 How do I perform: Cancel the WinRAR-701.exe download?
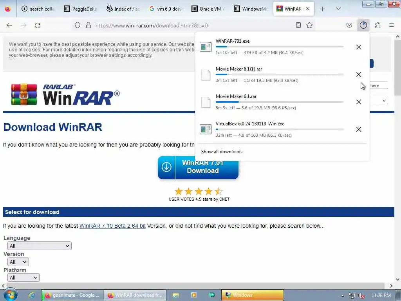(359, 47)
